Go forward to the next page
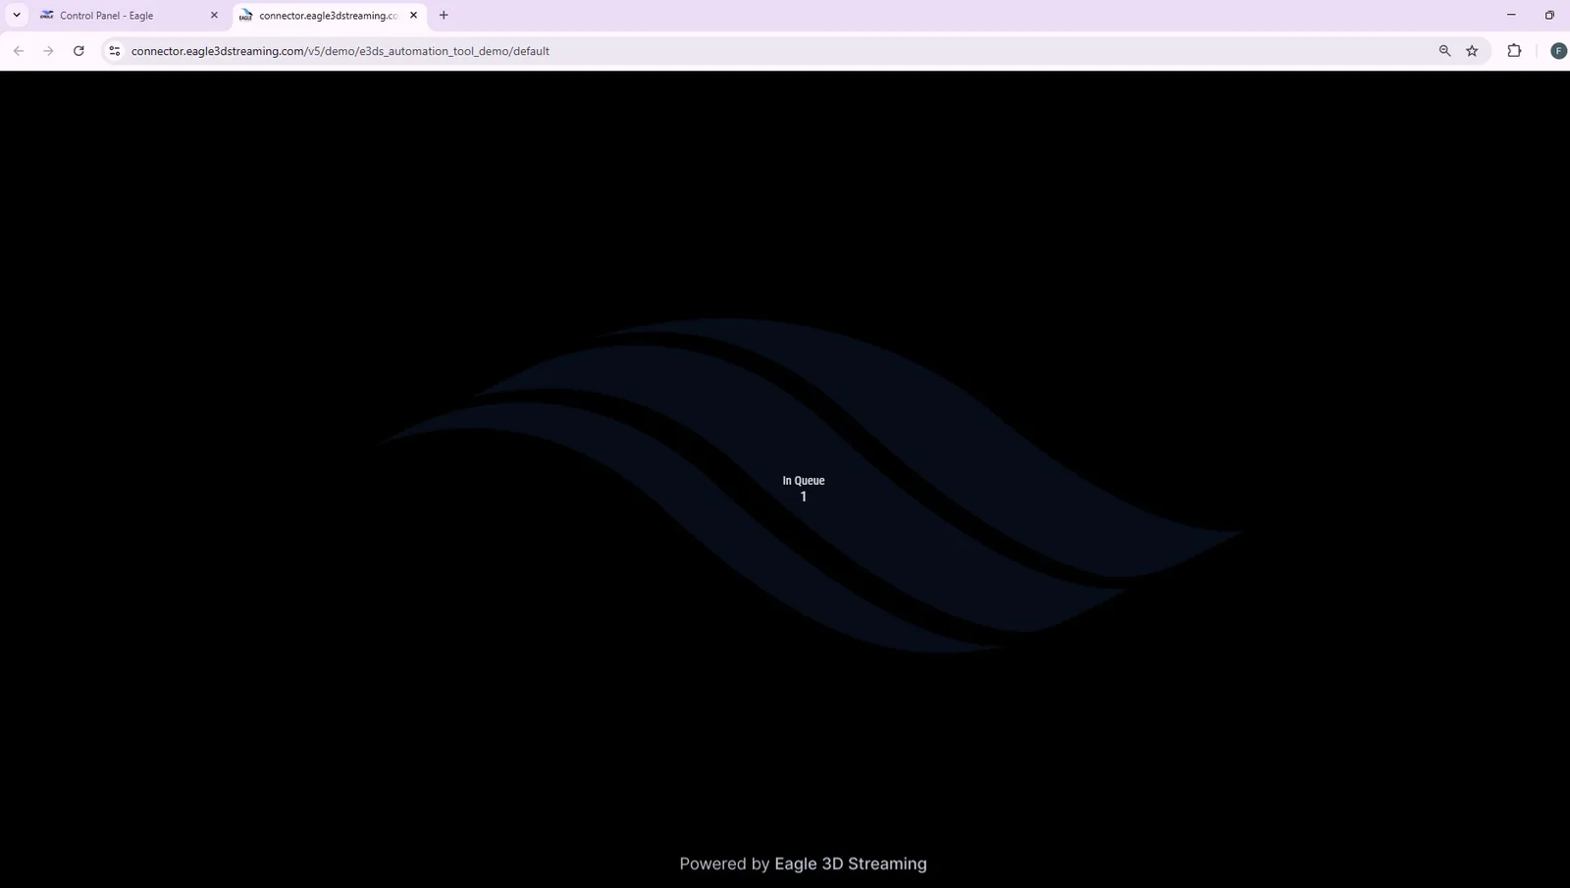 (x=48, y=51)
